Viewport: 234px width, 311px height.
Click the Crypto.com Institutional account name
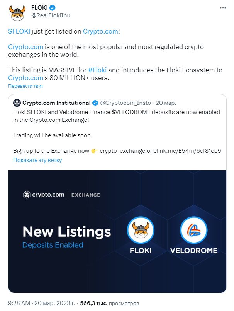point(56,103)
